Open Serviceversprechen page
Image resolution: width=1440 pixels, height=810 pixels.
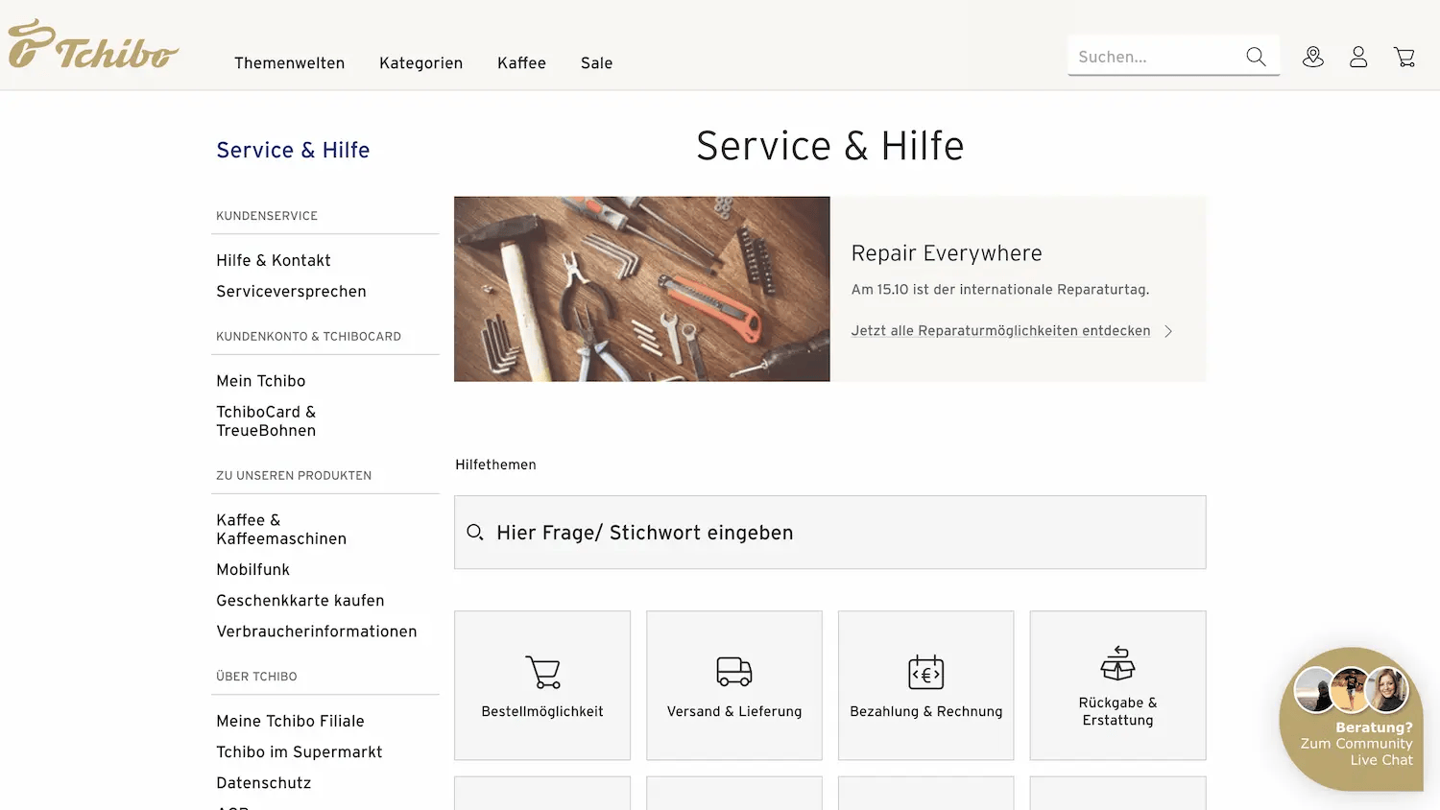291,291
